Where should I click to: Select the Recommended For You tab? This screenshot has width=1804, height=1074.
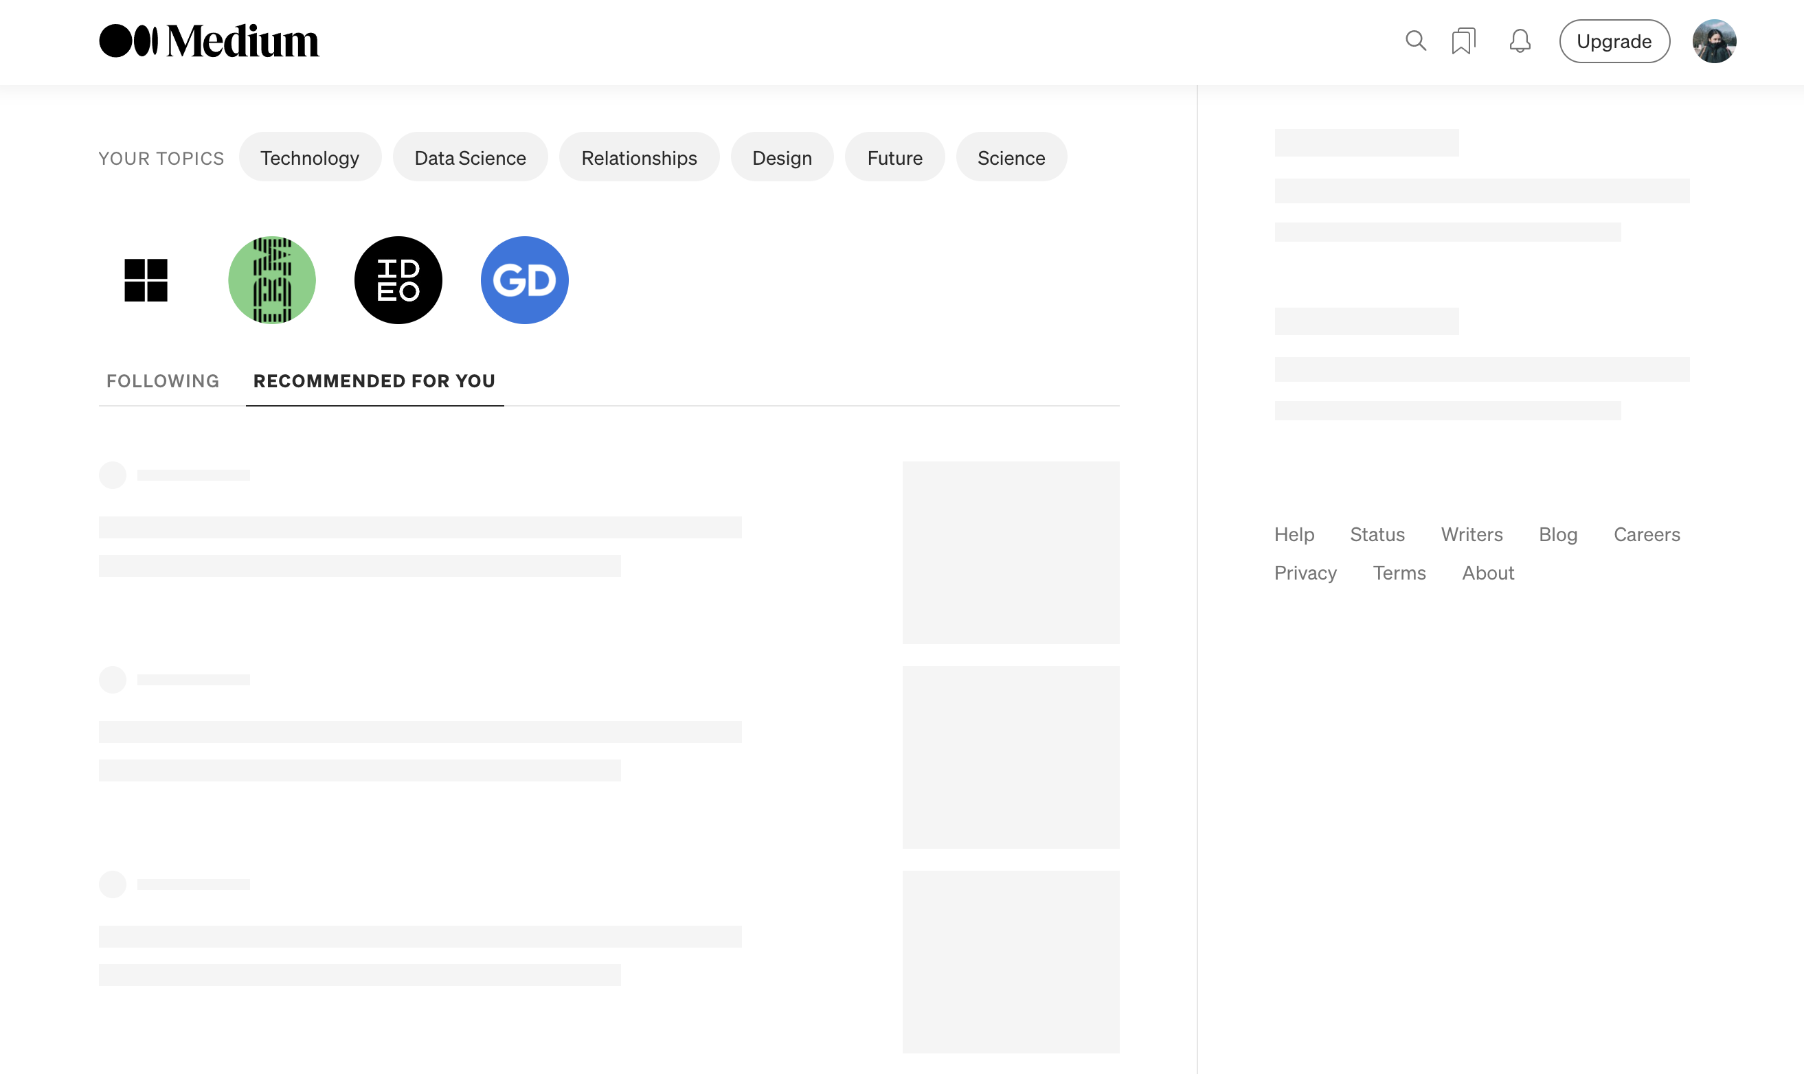tap(374, 380)
